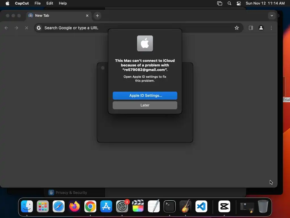The image size is (290, 218).
Task: Open App Store from the Dock
Action: coord(106,206)
